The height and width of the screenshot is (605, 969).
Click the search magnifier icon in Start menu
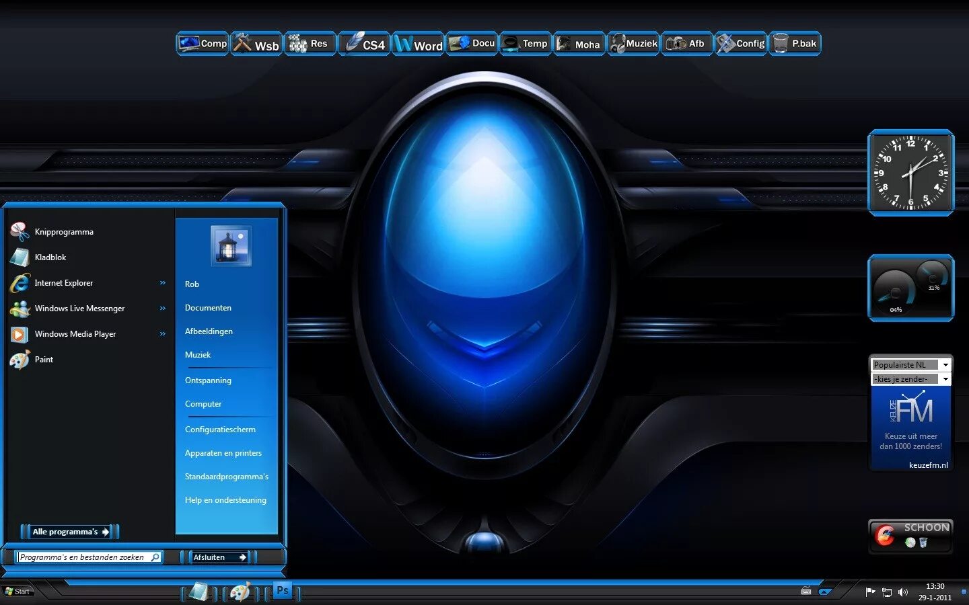(155, 557)
